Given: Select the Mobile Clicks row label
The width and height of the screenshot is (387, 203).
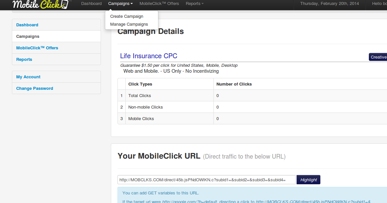Looking at the screenshot, I should click(141, 119).
